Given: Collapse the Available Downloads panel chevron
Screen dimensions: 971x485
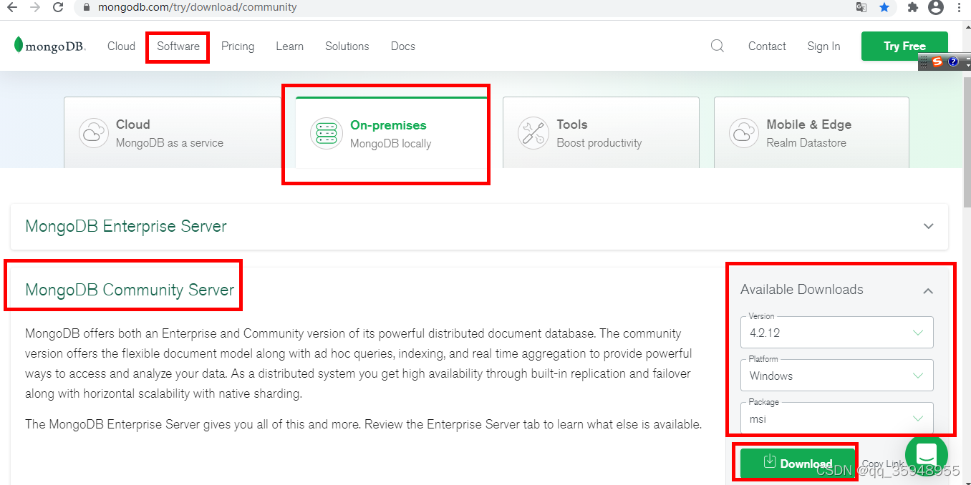Looking at the screenshot, I should 928,290.
